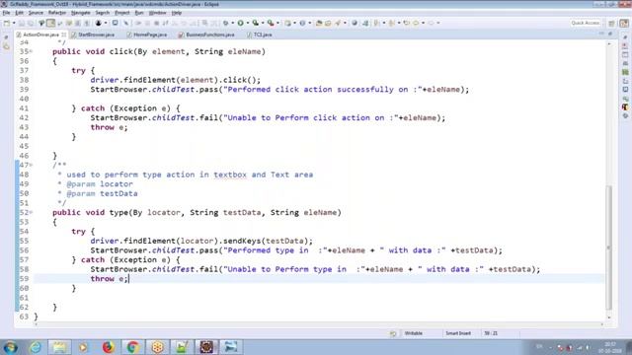The height and width of the screenshot is (355, 632).
Task: Click the Back navigation arrow in toolbar
Action: [x=416, y=23]
